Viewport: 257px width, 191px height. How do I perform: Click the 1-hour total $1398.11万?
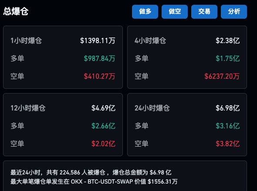[98, 40]
